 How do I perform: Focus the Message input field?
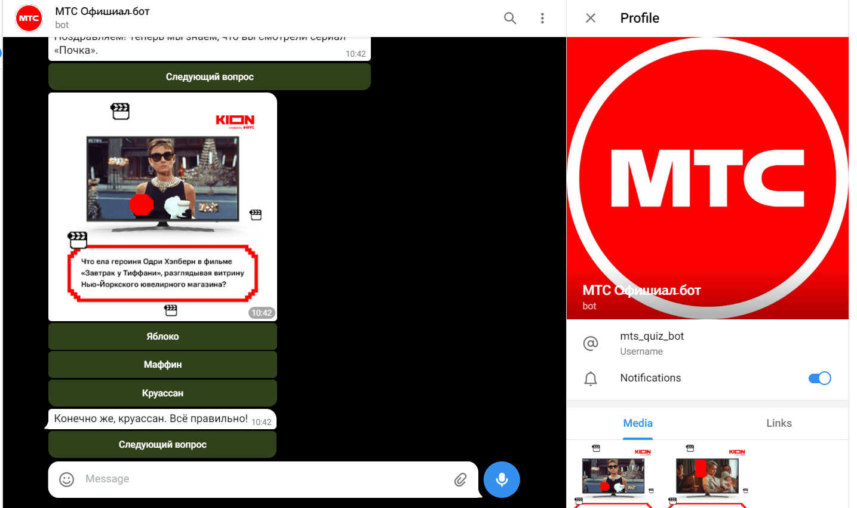(x=263, y=479)
